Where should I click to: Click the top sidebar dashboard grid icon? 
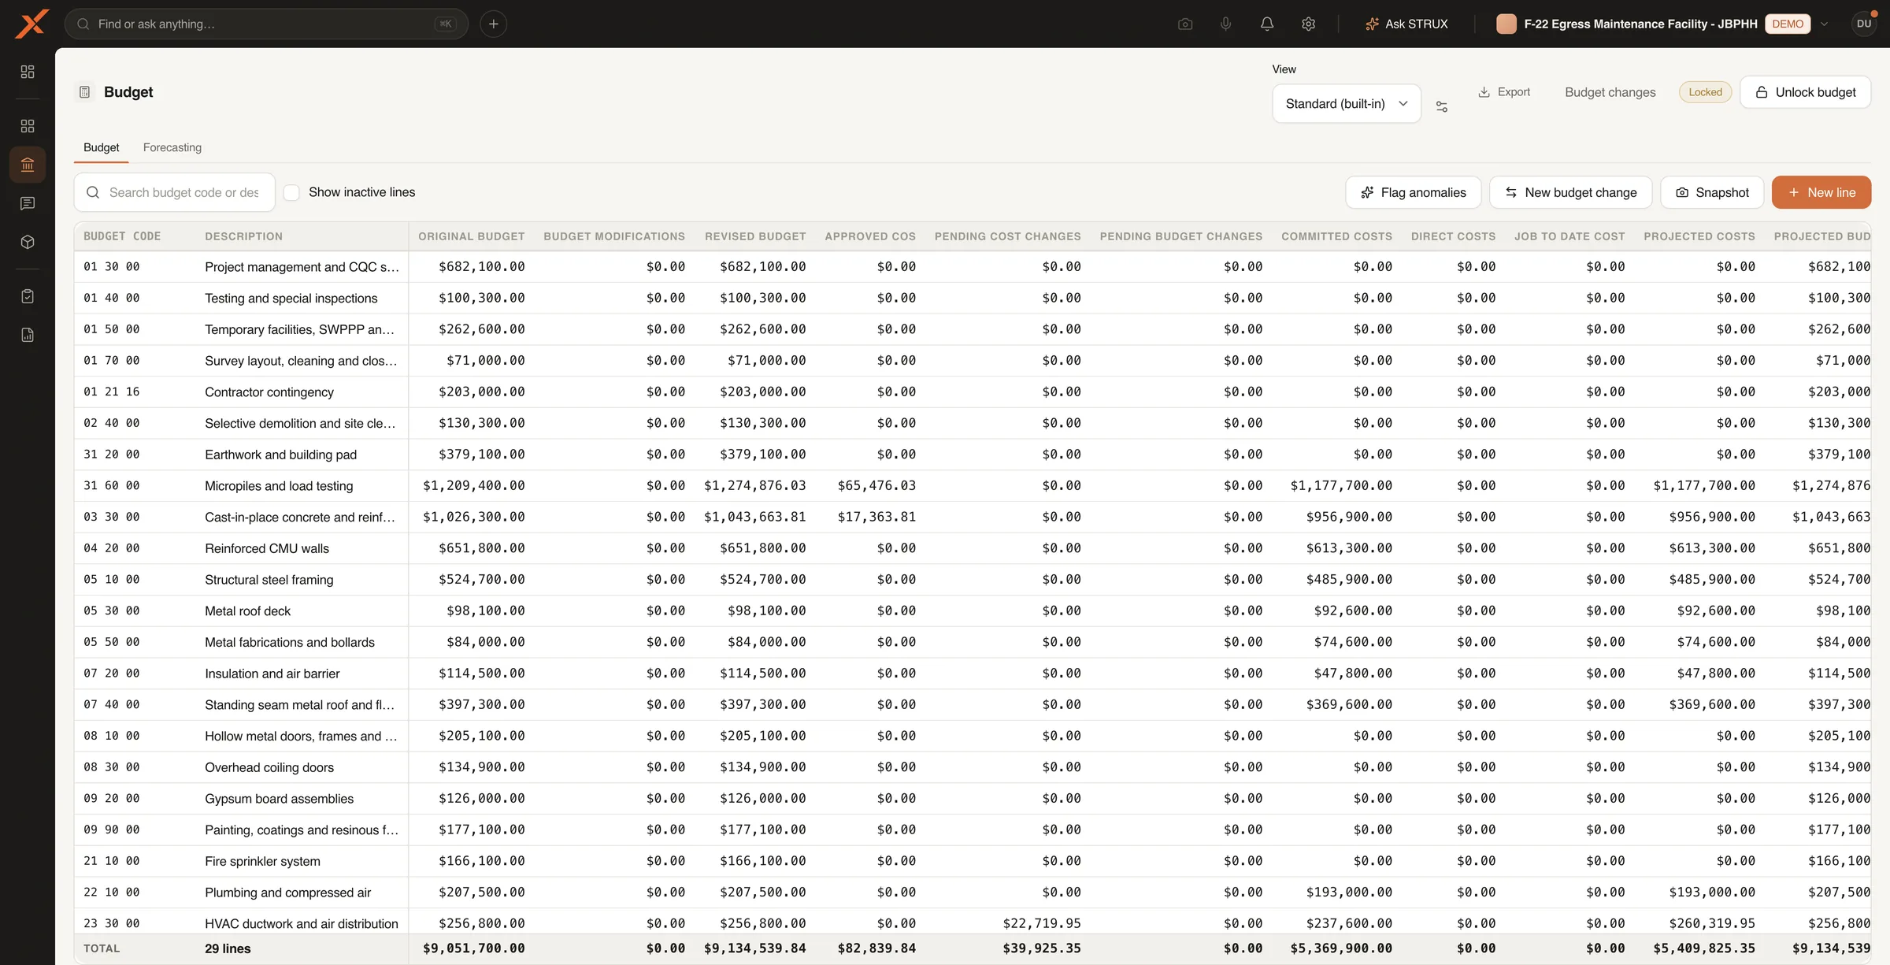(x=28, y=72)
